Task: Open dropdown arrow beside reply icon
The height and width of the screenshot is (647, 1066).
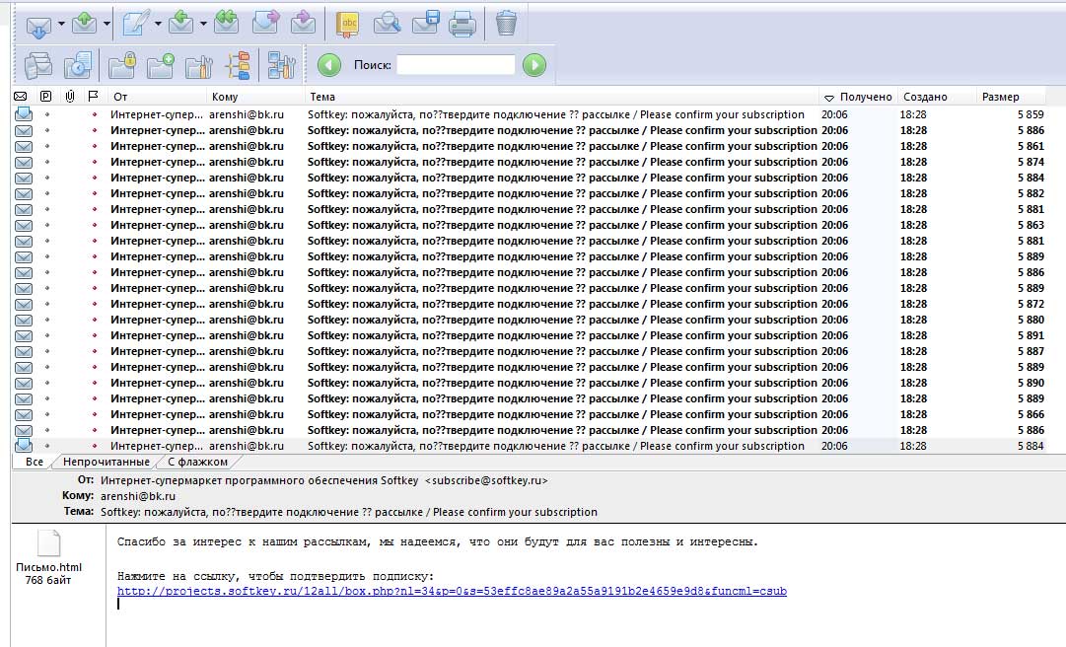Action: coord(203,24)
